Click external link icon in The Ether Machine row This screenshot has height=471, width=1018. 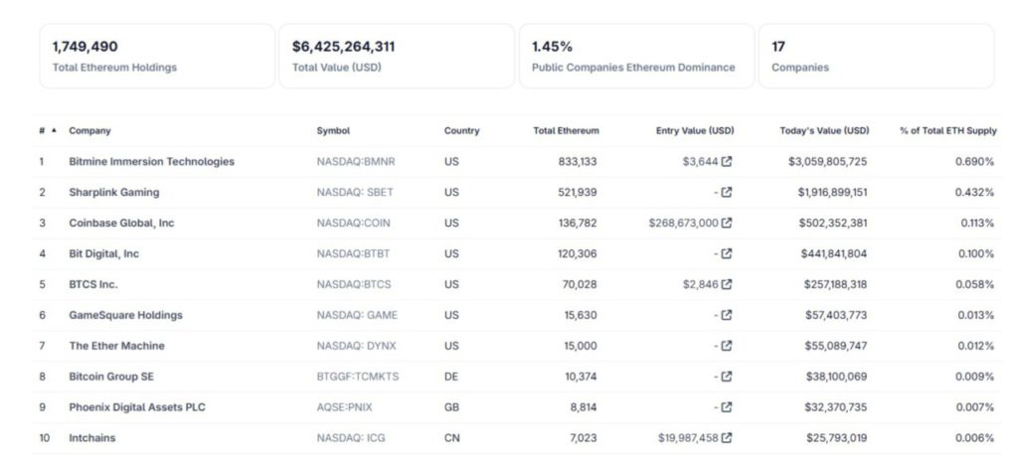[x=727, y=346]
